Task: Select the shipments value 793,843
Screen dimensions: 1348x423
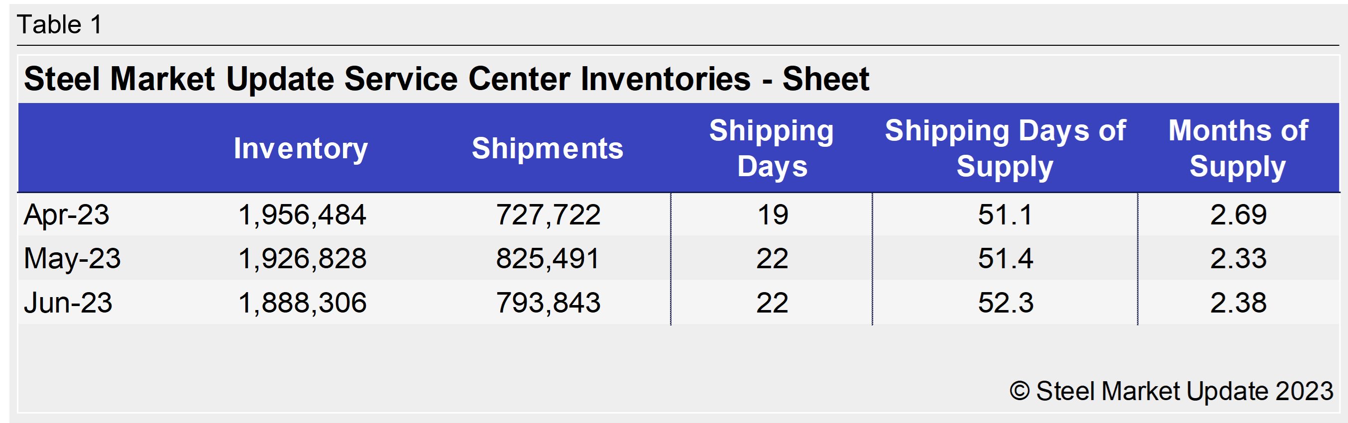Action: (548, 303)
